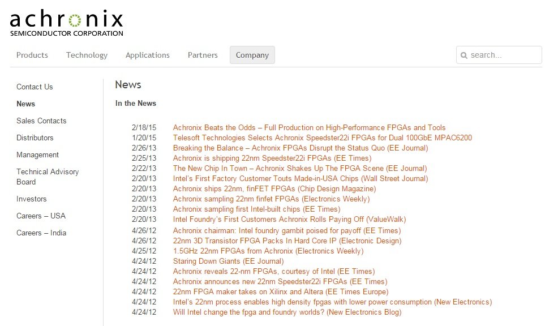Open Technical Advisory Board page
The image size is (558, 326).
coord(48,177)
